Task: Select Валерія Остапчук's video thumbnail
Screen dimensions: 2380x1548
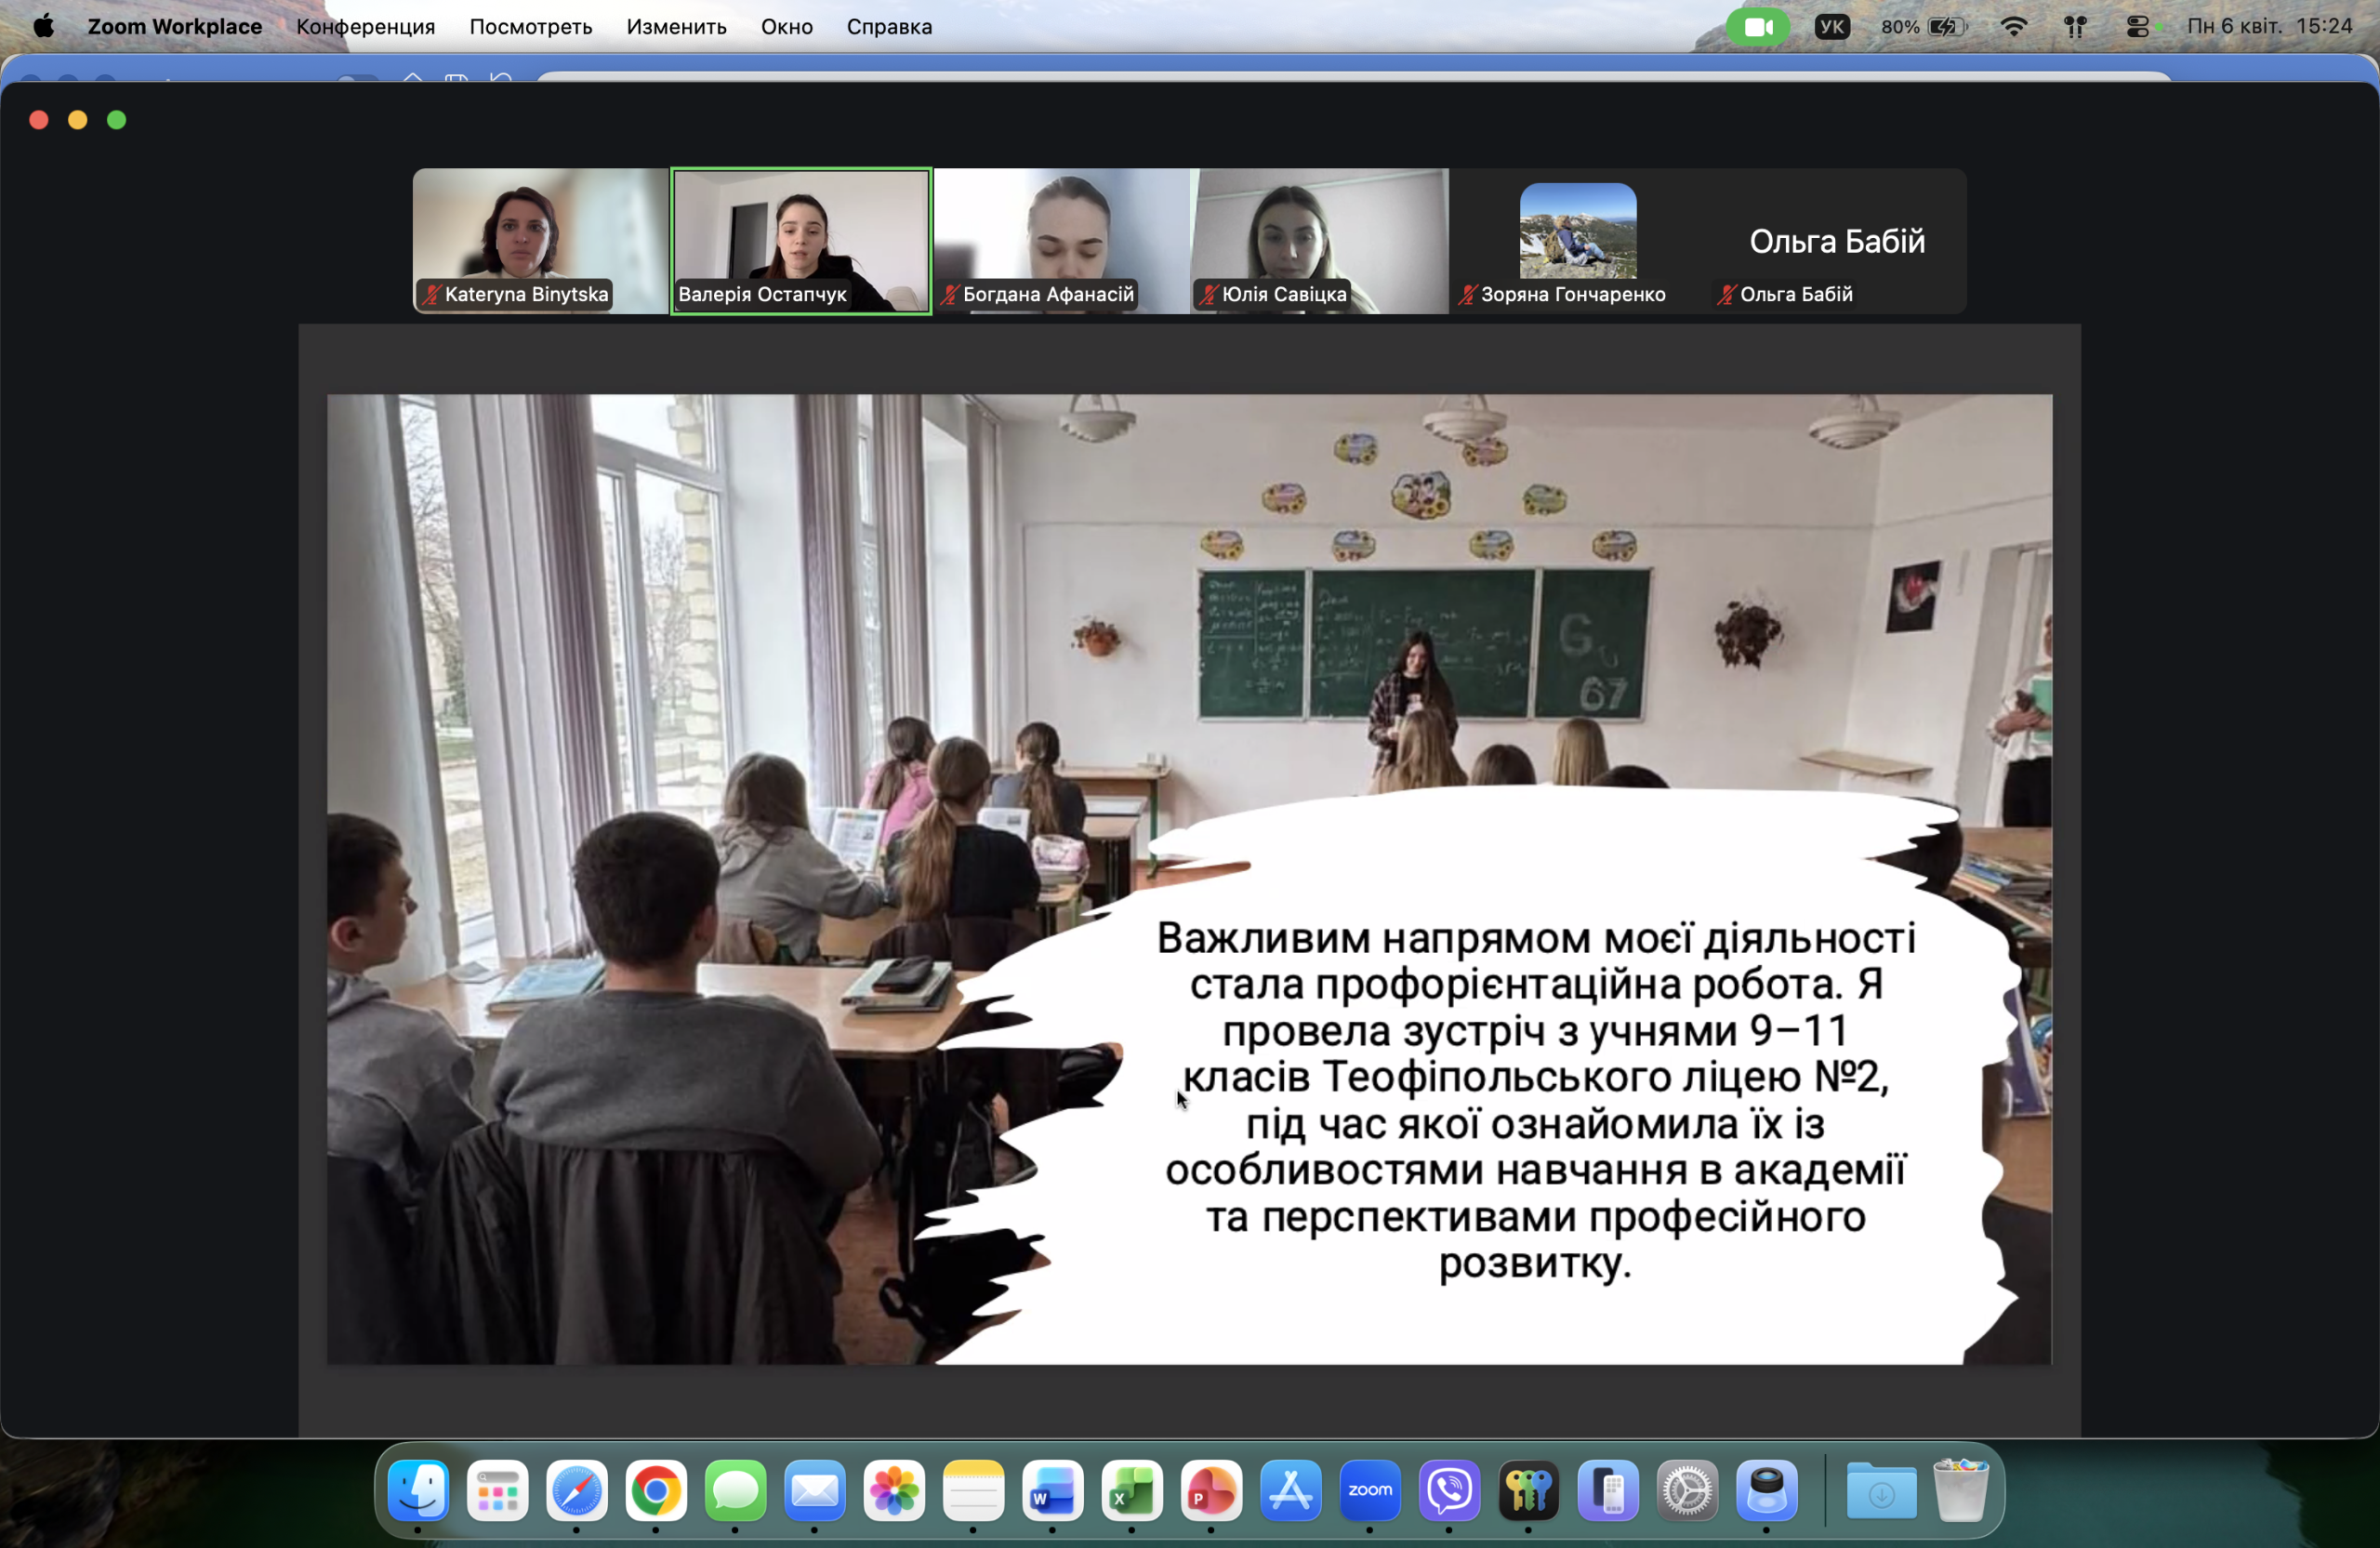Action: pyautogui.click(x=800, y=240)
